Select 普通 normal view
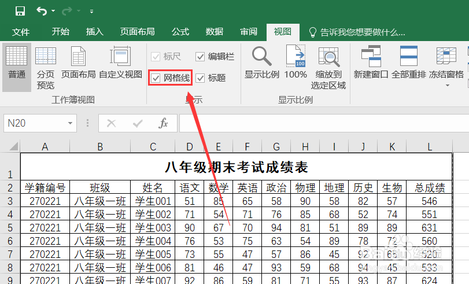The width and height of the screenshot is (469, 284). tap(17, 67)
